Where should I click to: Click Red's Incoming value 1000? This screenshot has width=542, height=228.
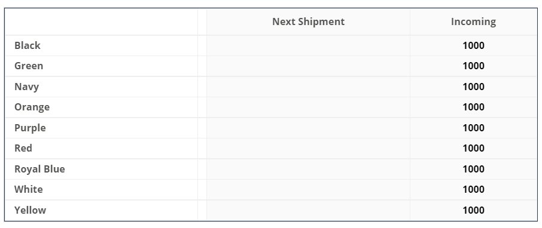tap(474, 149)
